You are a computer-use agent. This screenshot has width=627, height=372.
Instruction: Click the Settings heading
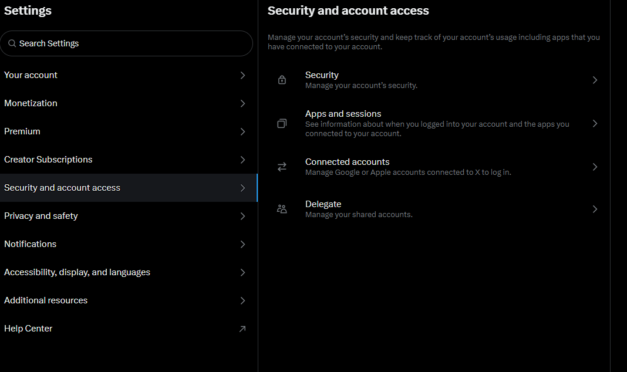point(28,11)
